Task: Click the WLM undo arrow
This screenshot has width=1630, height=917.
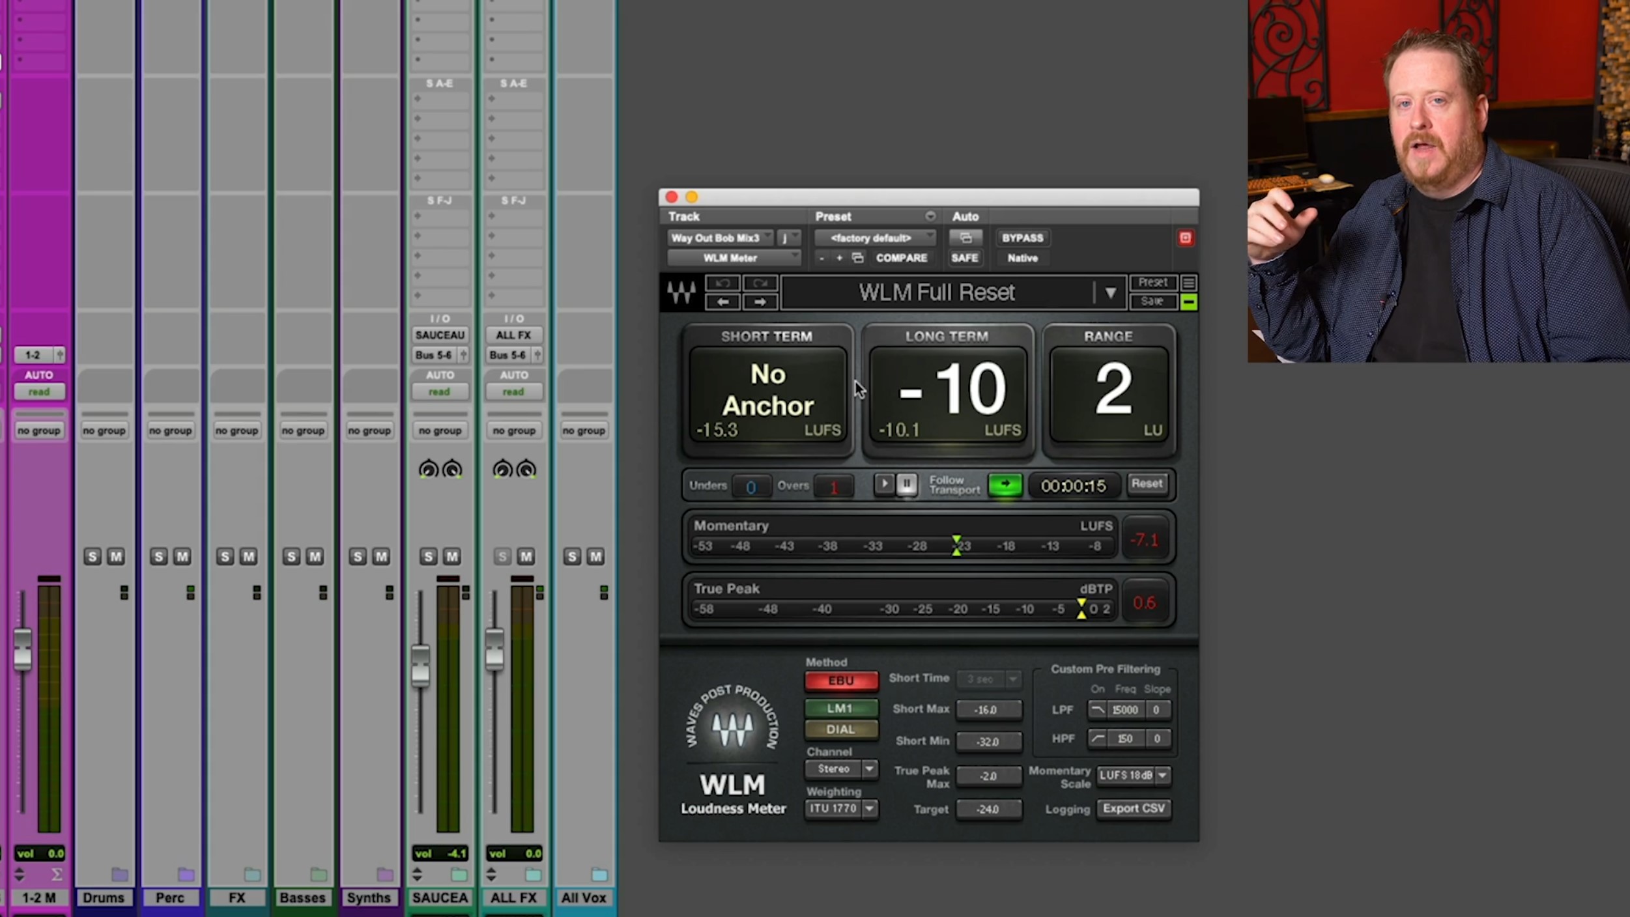Action: pyautogui.click(x=722, y=283)
